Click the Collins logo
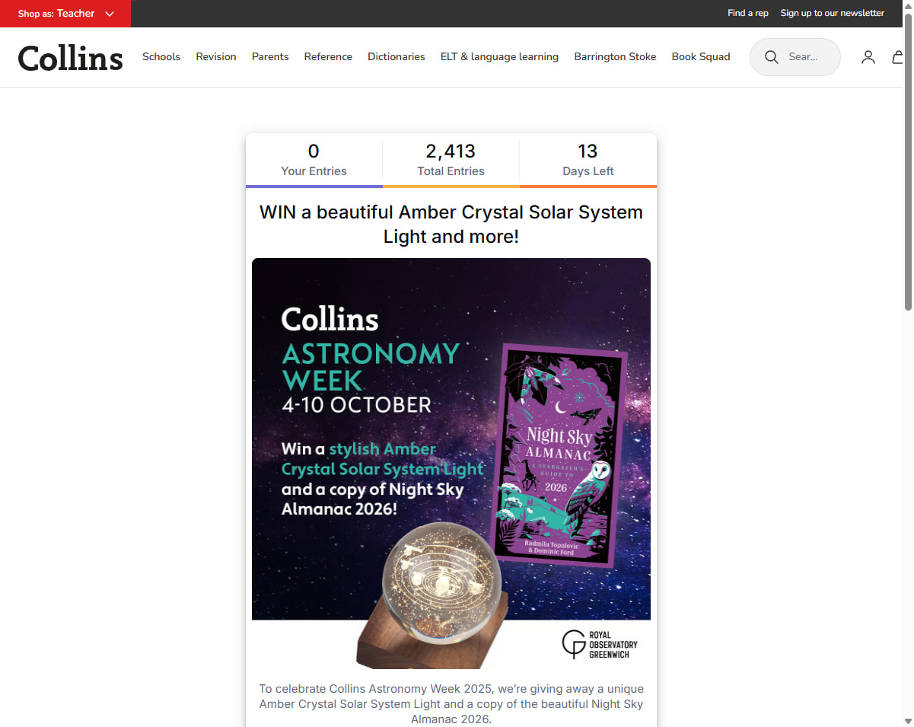Screen dimensions: 914x727 pos(70,58)
